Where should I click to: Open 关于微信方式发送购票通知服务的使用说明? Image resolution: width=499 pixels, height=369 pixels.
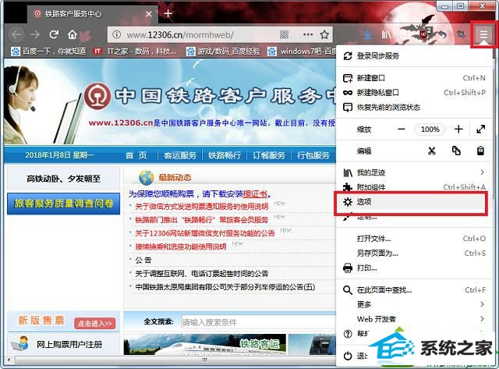[x=201, y=206]
